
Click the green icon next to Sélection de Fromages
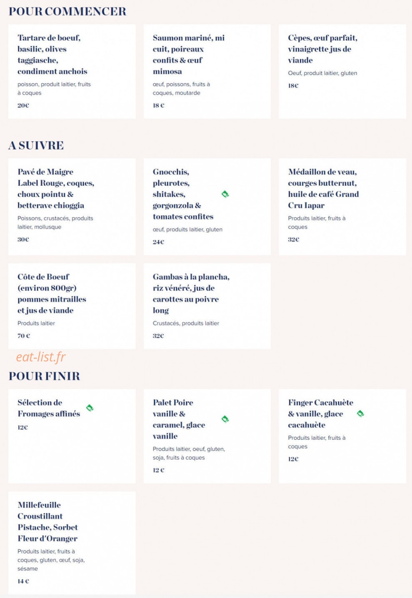pos(90,408)
